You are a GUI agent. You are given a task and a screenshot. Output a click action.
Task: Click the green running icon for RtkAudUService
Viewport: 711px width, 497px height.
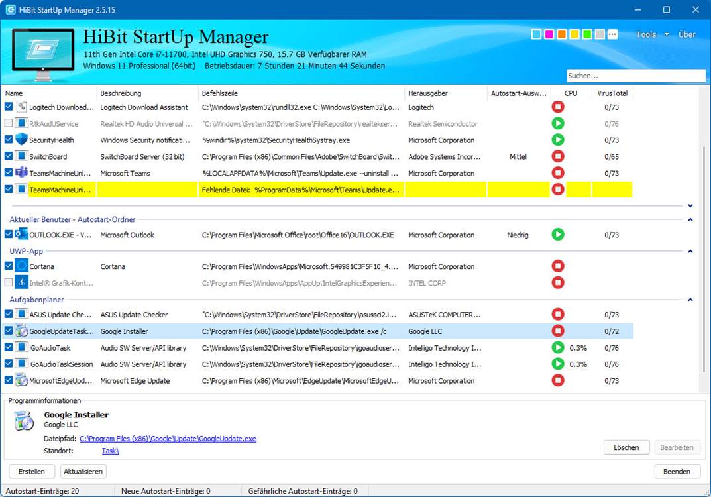(x=558, y=123)
